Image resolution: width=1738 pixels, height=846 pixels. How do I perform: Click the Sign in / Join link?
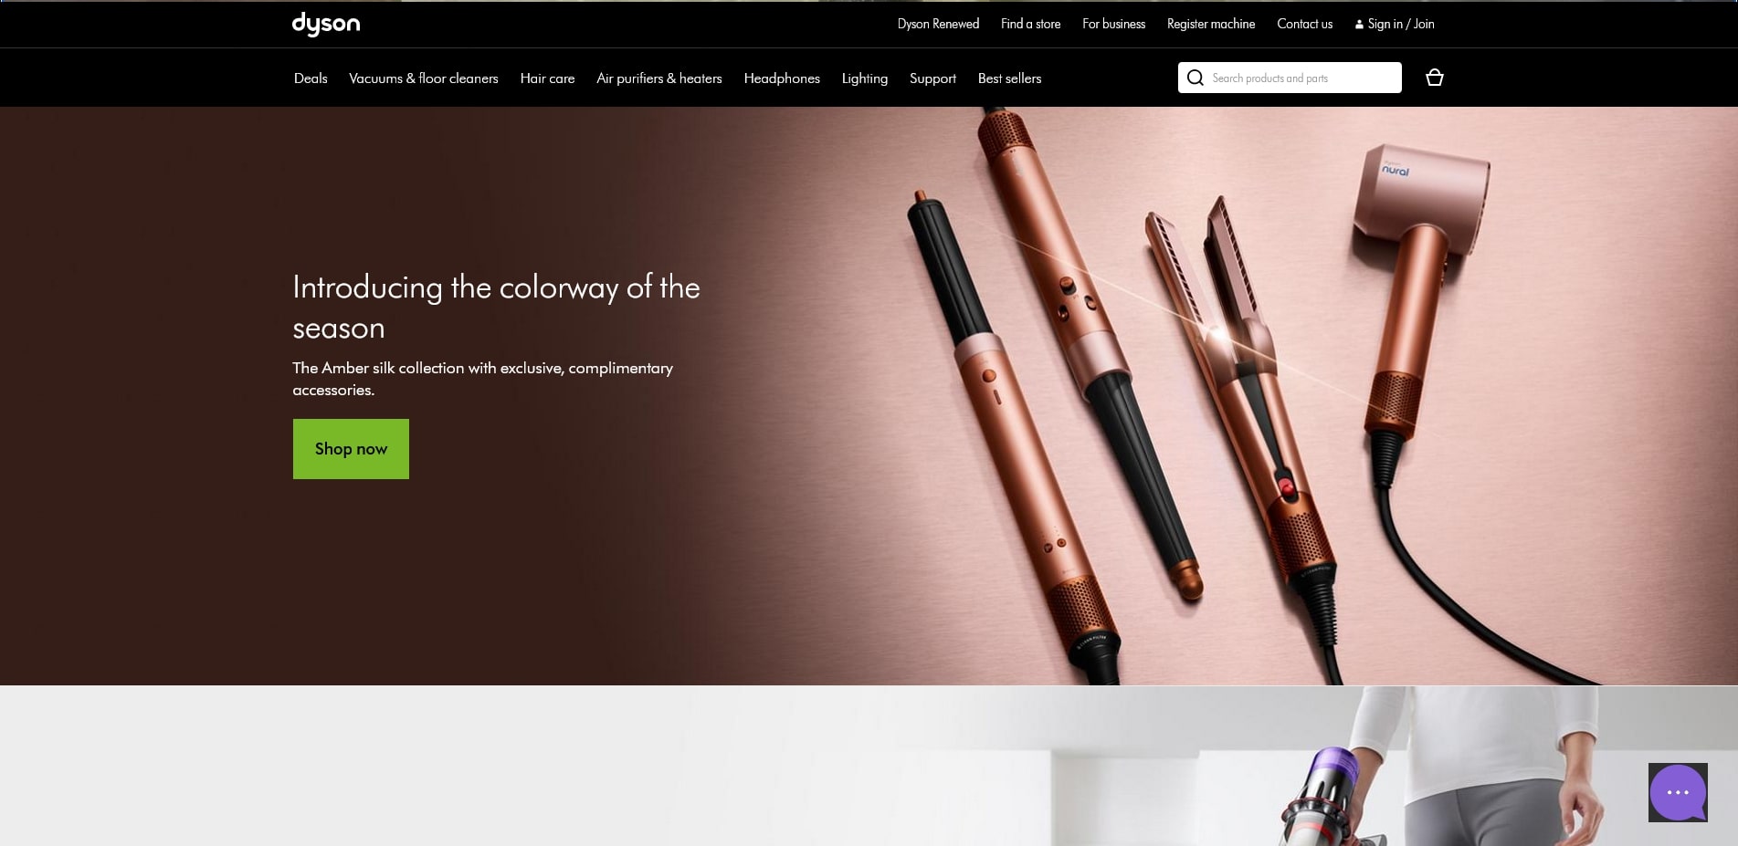(1394, 24)
